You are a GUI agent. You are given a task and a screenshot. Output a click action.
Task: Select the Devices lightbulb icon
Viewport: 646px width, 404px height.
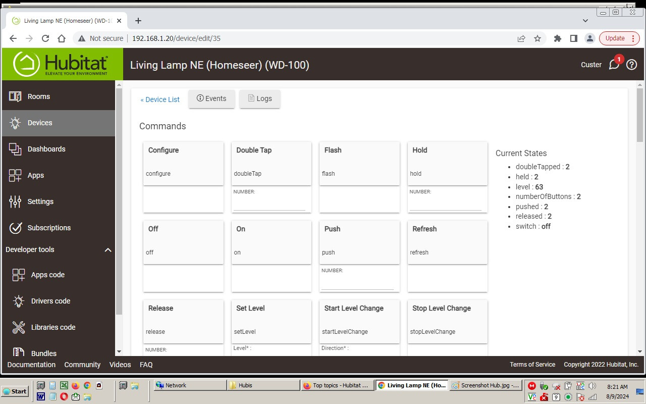[15, 123]
